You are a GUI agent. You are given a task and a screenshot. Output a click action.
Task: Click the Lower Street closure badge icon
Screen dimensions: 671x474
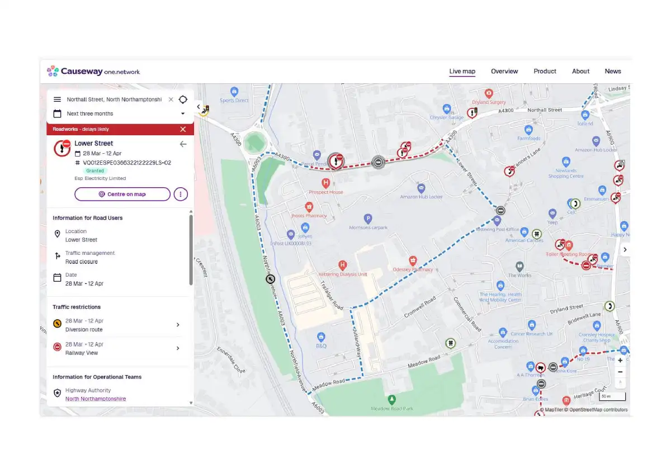(62, 148)
